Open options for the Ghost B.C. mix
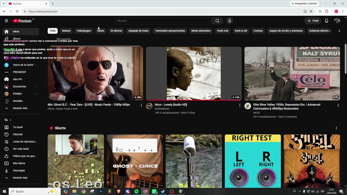Image resolution: width=347 pixels, height=195 pixels. pos(141,105)
